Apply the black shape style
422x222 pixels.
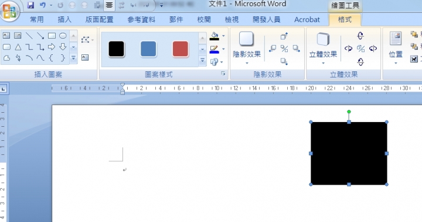point(116,49)
